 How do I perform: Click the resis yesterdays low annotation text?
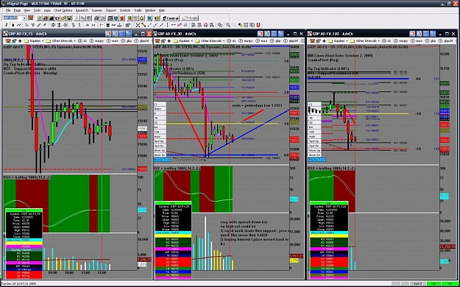click(257, 105)
